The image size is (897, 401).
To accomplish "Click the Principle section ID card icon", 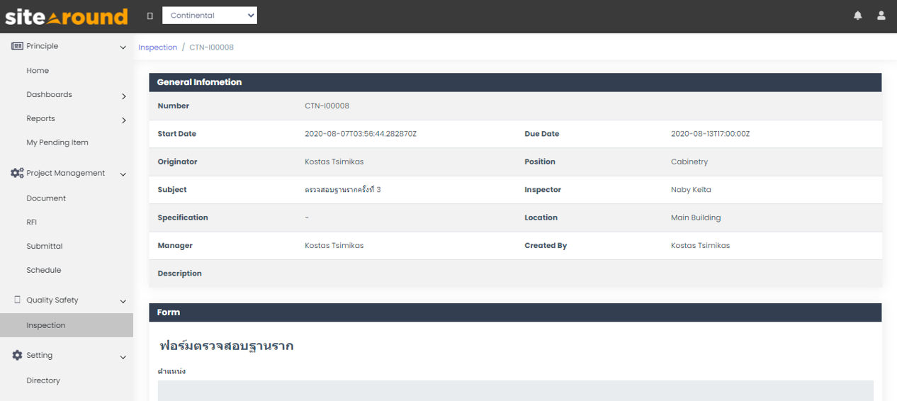I will pos(17,46).
